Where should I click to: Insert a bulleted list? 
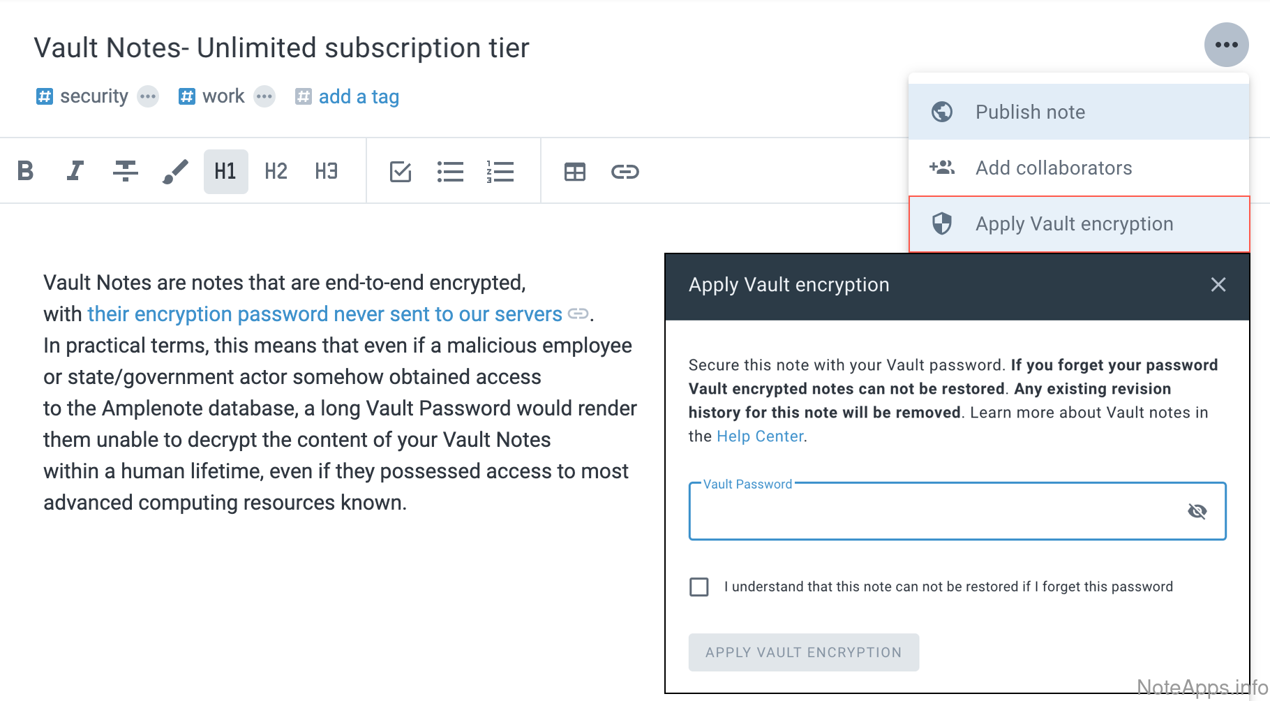450,172
